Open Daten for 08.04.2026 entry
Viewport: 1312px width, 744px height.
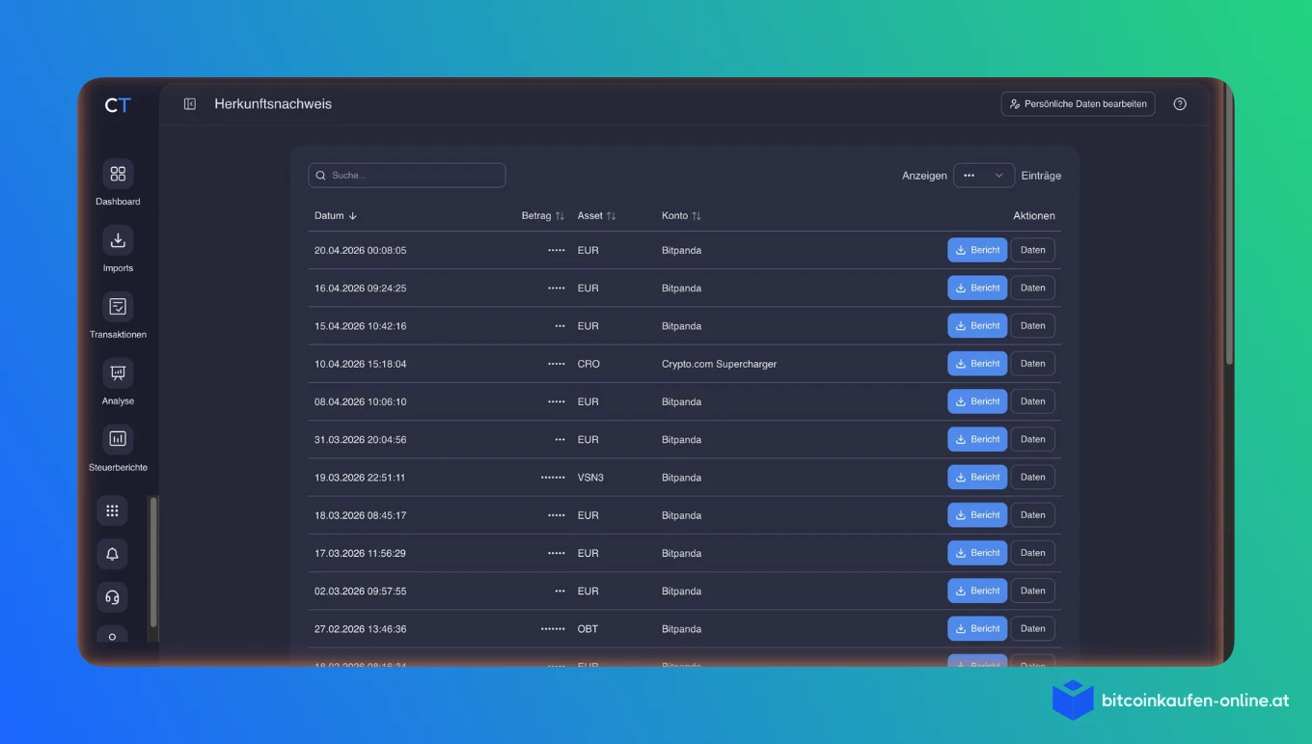click(x=1032, y=401)
